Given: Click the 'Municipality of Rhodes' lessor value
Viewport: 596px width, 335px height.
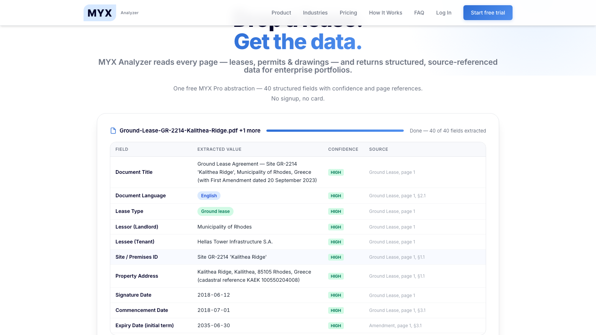Looking at the screenshot, I should point(225,227).
